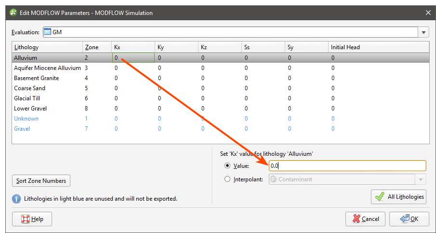
Task: Select the unused Gravel lithology row
Action: point(221,129)
